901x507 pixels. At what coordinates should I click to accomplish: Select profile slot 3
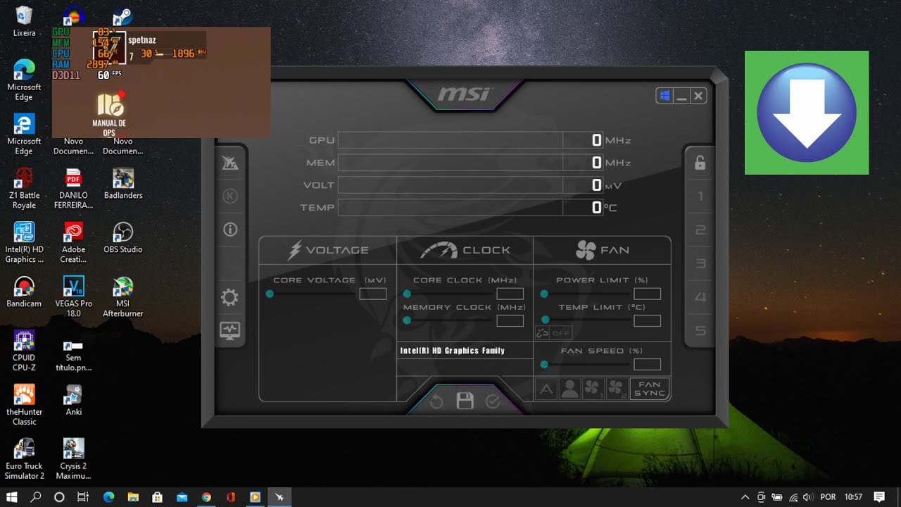(700, 264)
